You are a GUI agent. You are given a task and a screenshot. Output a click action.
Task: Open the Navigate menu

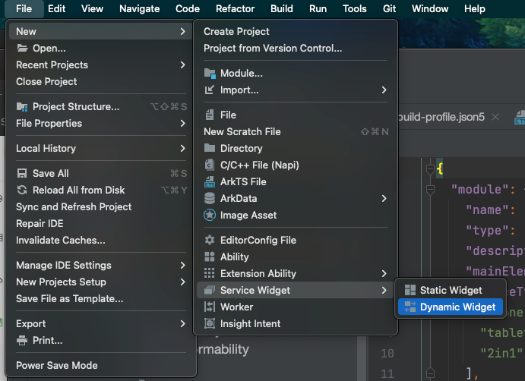139,8
